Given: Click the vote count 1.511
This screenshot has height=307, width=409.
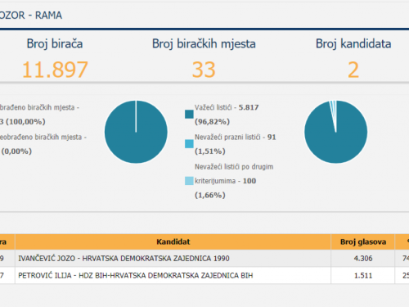Looking at the screenshot, I should pyautogui.click(x=363, y=276).
